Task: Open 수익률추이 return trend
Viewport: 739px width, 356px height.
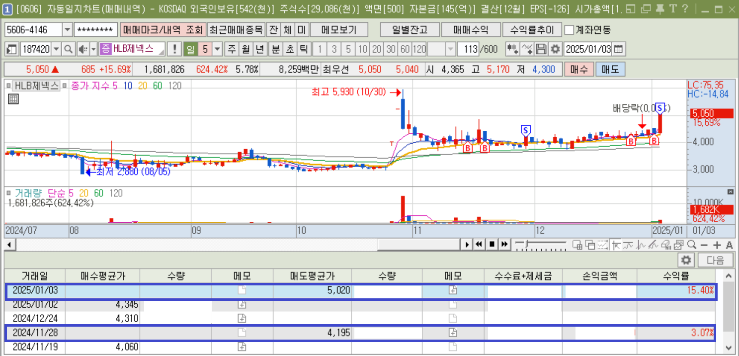Action: pyautogui.click(x=532, y=30)
